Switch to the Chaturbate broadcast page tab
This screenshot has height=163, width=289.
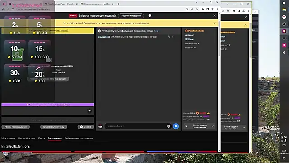61,4
